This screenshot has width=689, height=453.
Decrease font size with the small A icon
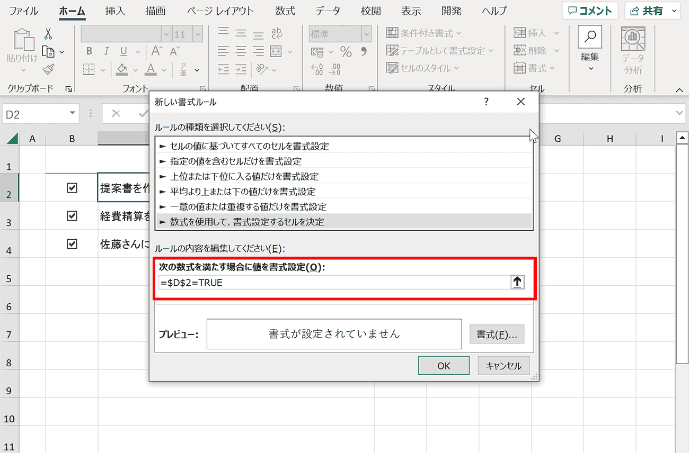pyautogui.click(x=174, y=51)
